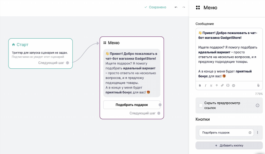Click the Подобрать подарок button name field
The image size is (265, 154).
click(x=226, y=132)
